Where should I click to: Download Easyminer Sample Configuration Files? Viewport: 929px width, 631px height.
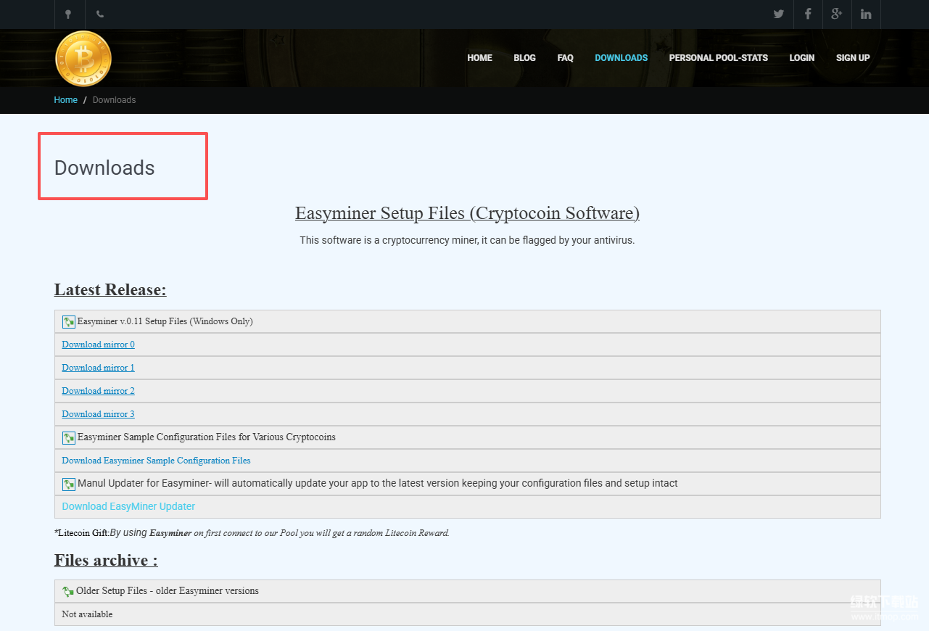pyautogui.click(x=156, y=461)
